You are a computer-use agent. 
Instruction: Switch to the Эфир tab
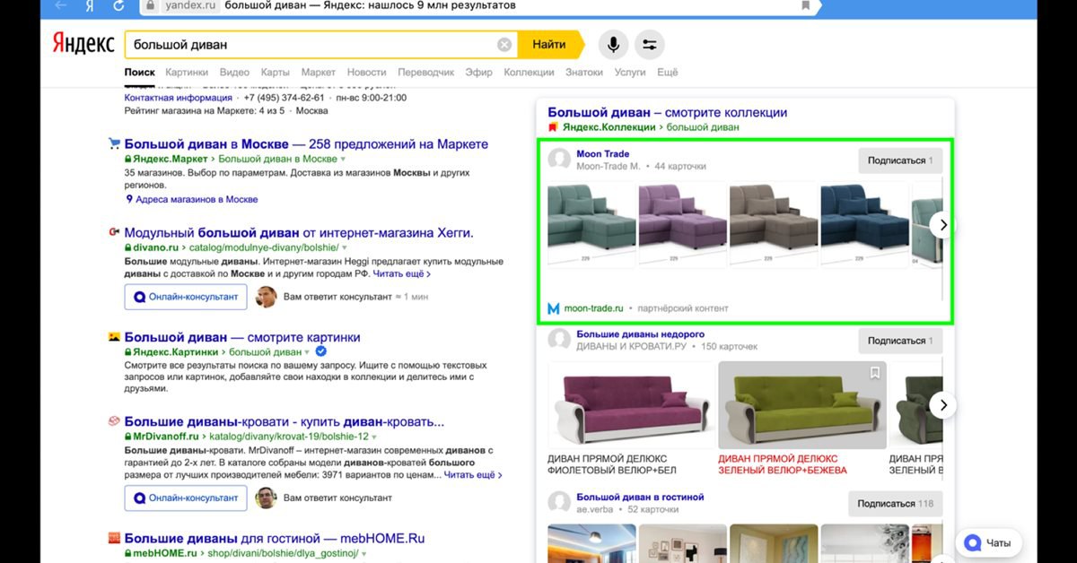(x=479, y=73)
